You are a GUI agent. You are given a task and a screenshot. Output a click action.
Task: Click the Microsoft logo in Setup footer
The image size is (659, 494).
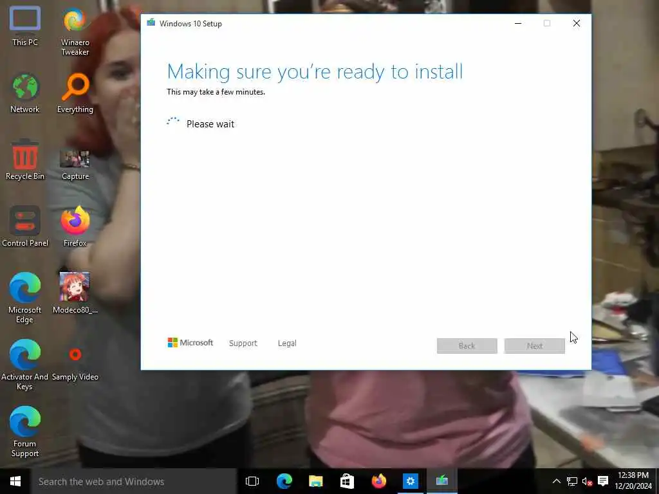(x=190, y=343)
